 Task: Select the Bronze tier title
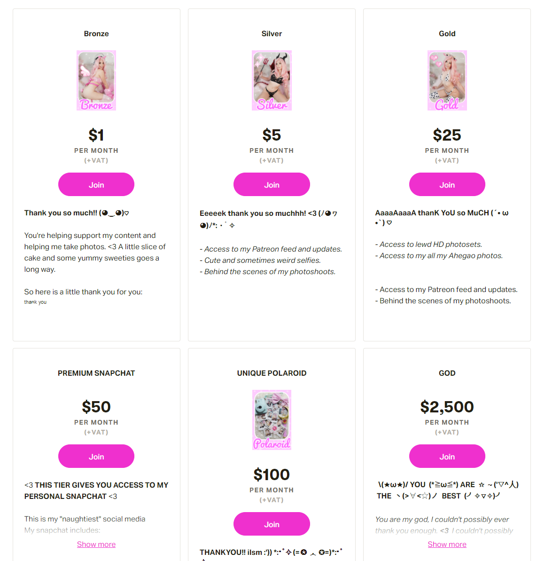tap(96, 34)
